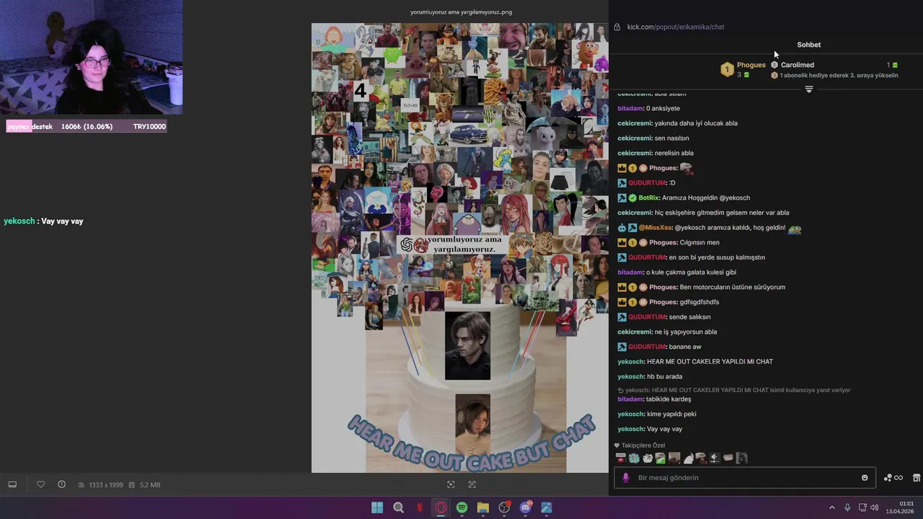The image size is (923, 519).
Task: Switch to Opera browser in taskbar
Action: [x=441, y=507]
